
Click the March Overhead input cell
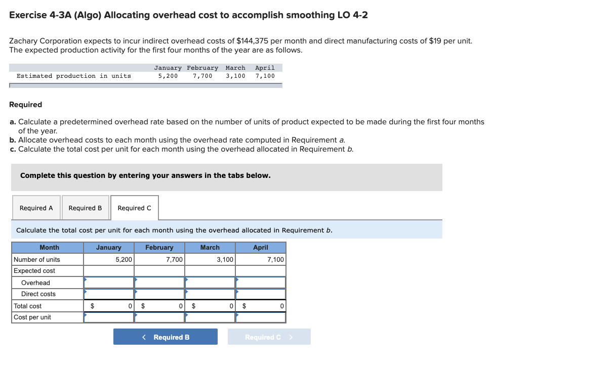210,282
